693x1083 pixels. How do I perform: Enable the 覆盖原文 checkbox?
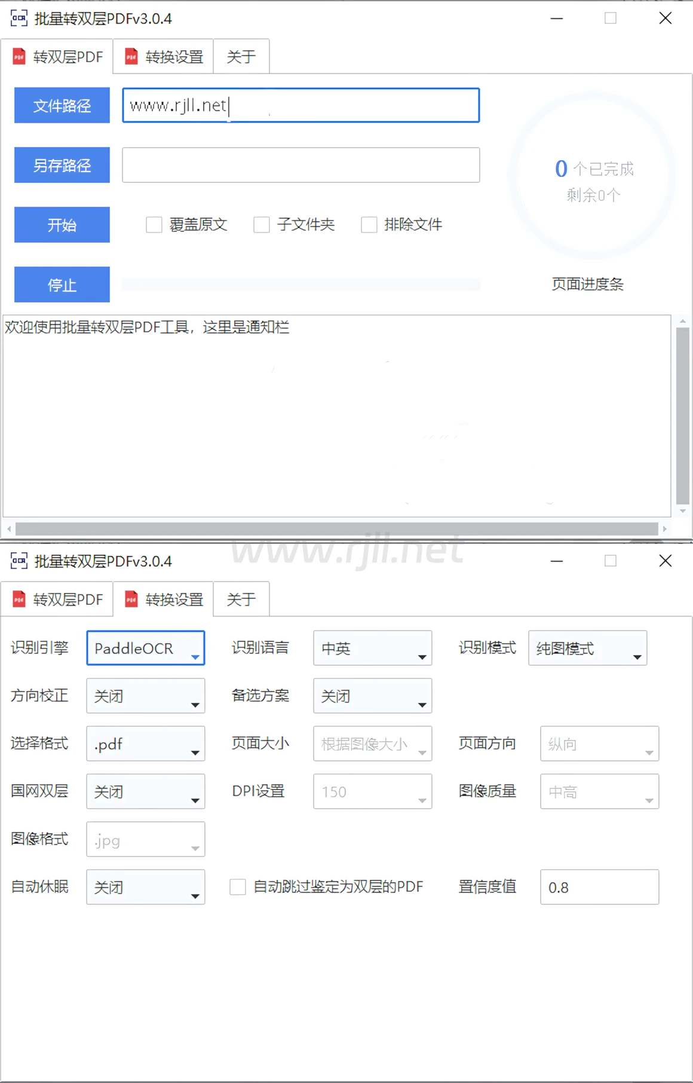click(x=154, y=225)
